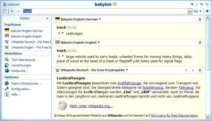Open Meine Wörterbücher

[26, 84]
